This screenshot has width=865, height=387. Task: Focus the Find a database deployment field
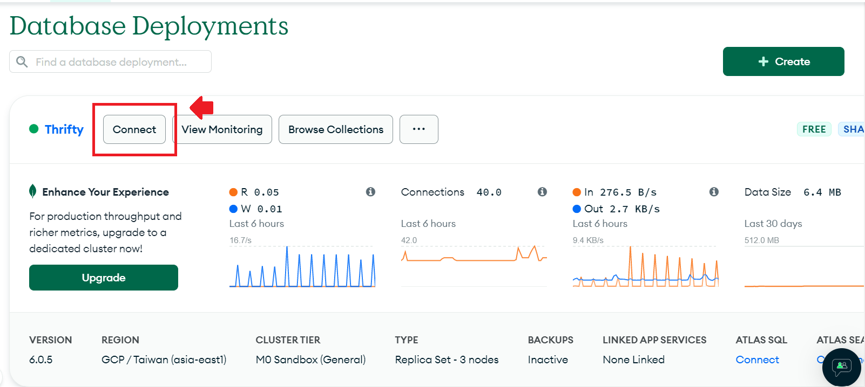coord(110,61)
